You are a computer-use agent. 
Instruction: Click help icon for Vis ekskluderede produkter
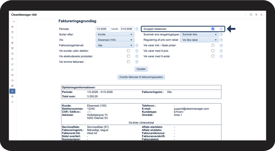coord(137,56)
